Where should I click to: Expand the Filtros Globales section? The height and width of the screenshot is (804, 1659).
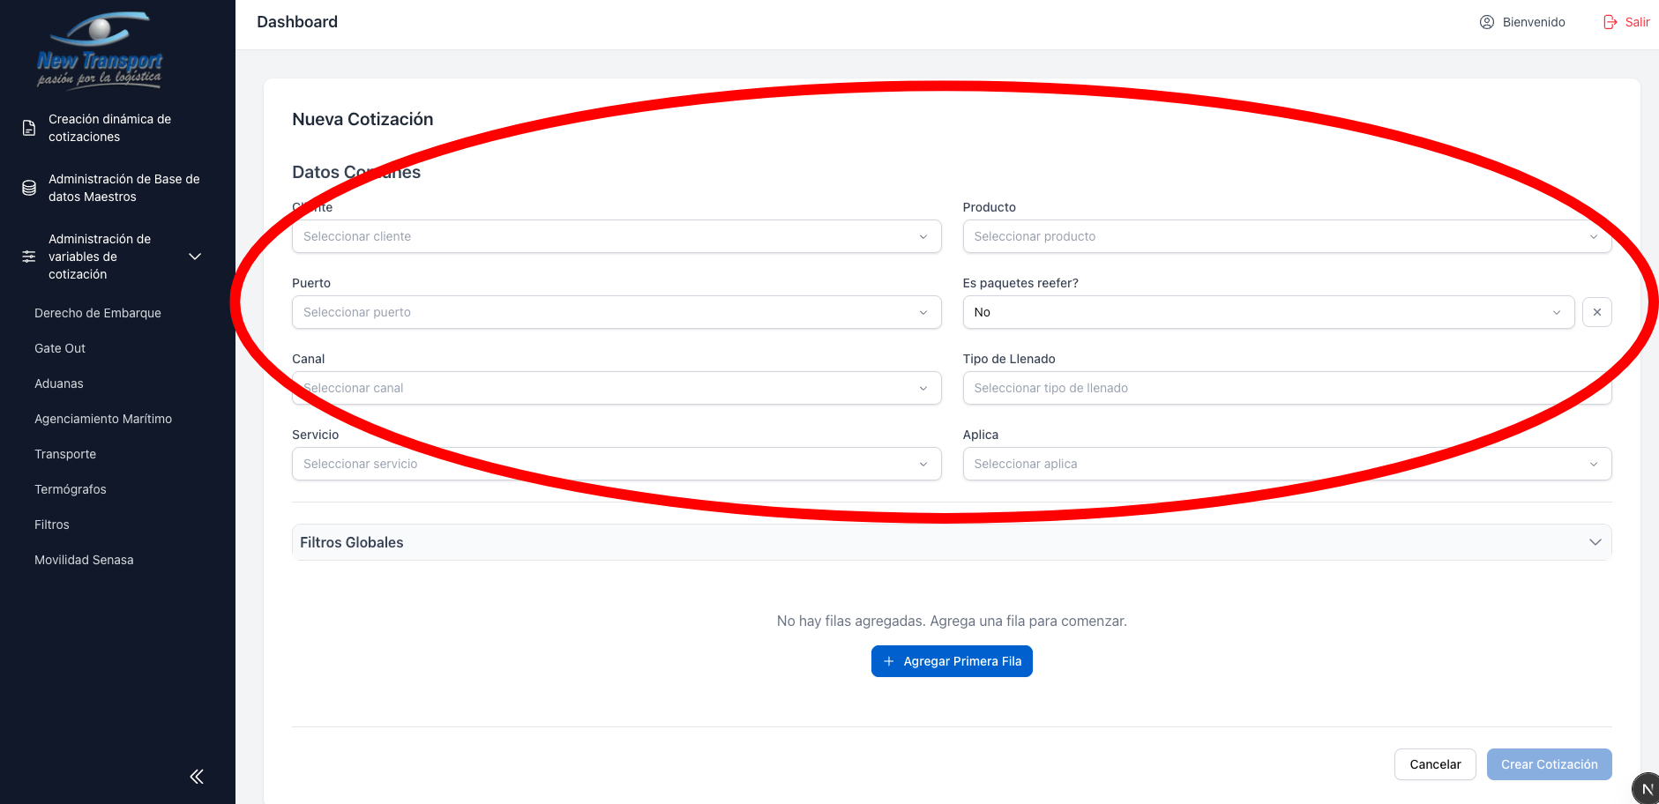(951, 542)
